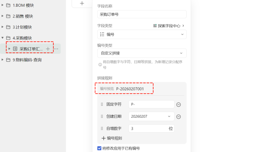Remove the 创建日期 rule

[178, 117]
